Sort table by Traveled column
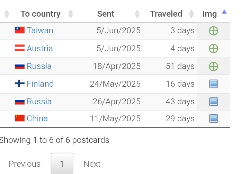Viewport: 241px width, 174px height. (x=166, y=14)
